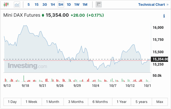This screenshot has width=171, height=109.
Task: Choose the 5H interval
Action: 61,5
